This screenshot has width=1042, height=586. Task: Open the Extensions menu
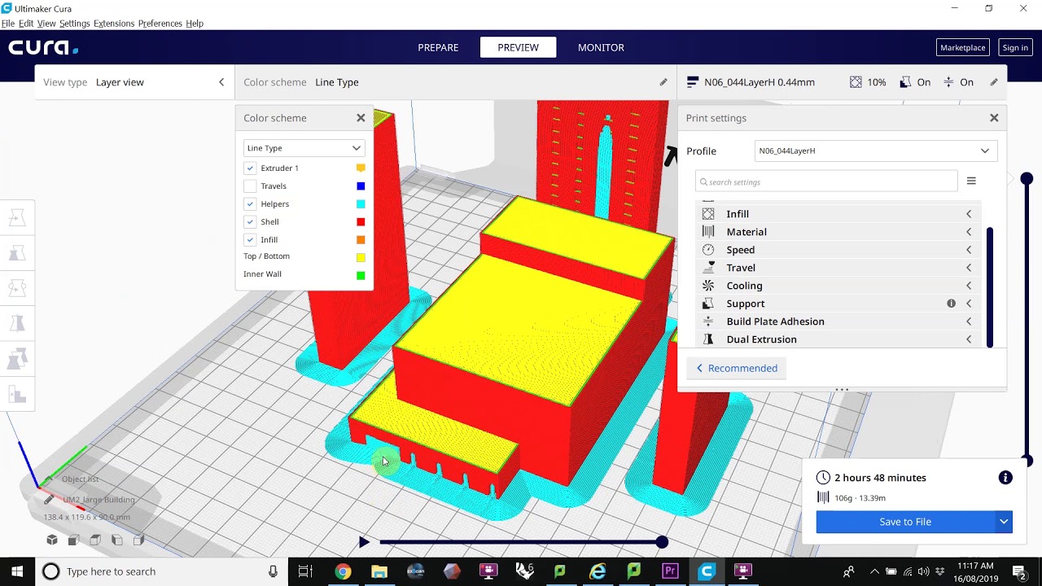pyautogui.click(x=114, y=24)
